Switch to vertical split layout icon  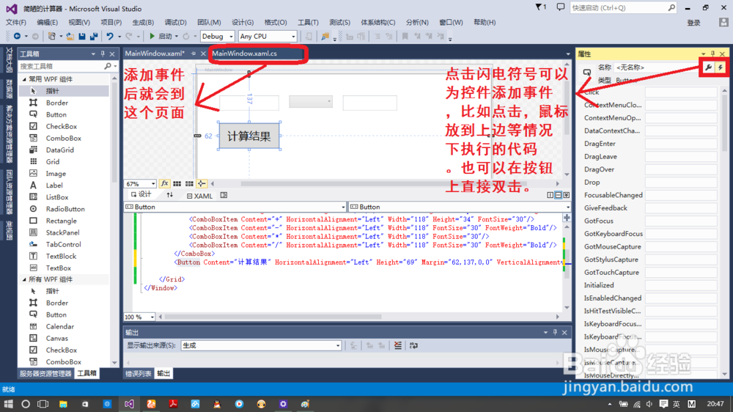(x=550, y=195)
